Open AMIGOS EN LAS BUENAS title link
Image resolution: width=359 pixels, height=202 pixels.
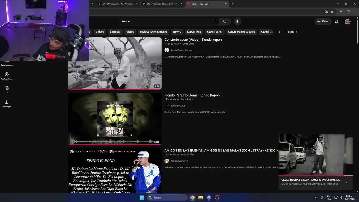221,151
